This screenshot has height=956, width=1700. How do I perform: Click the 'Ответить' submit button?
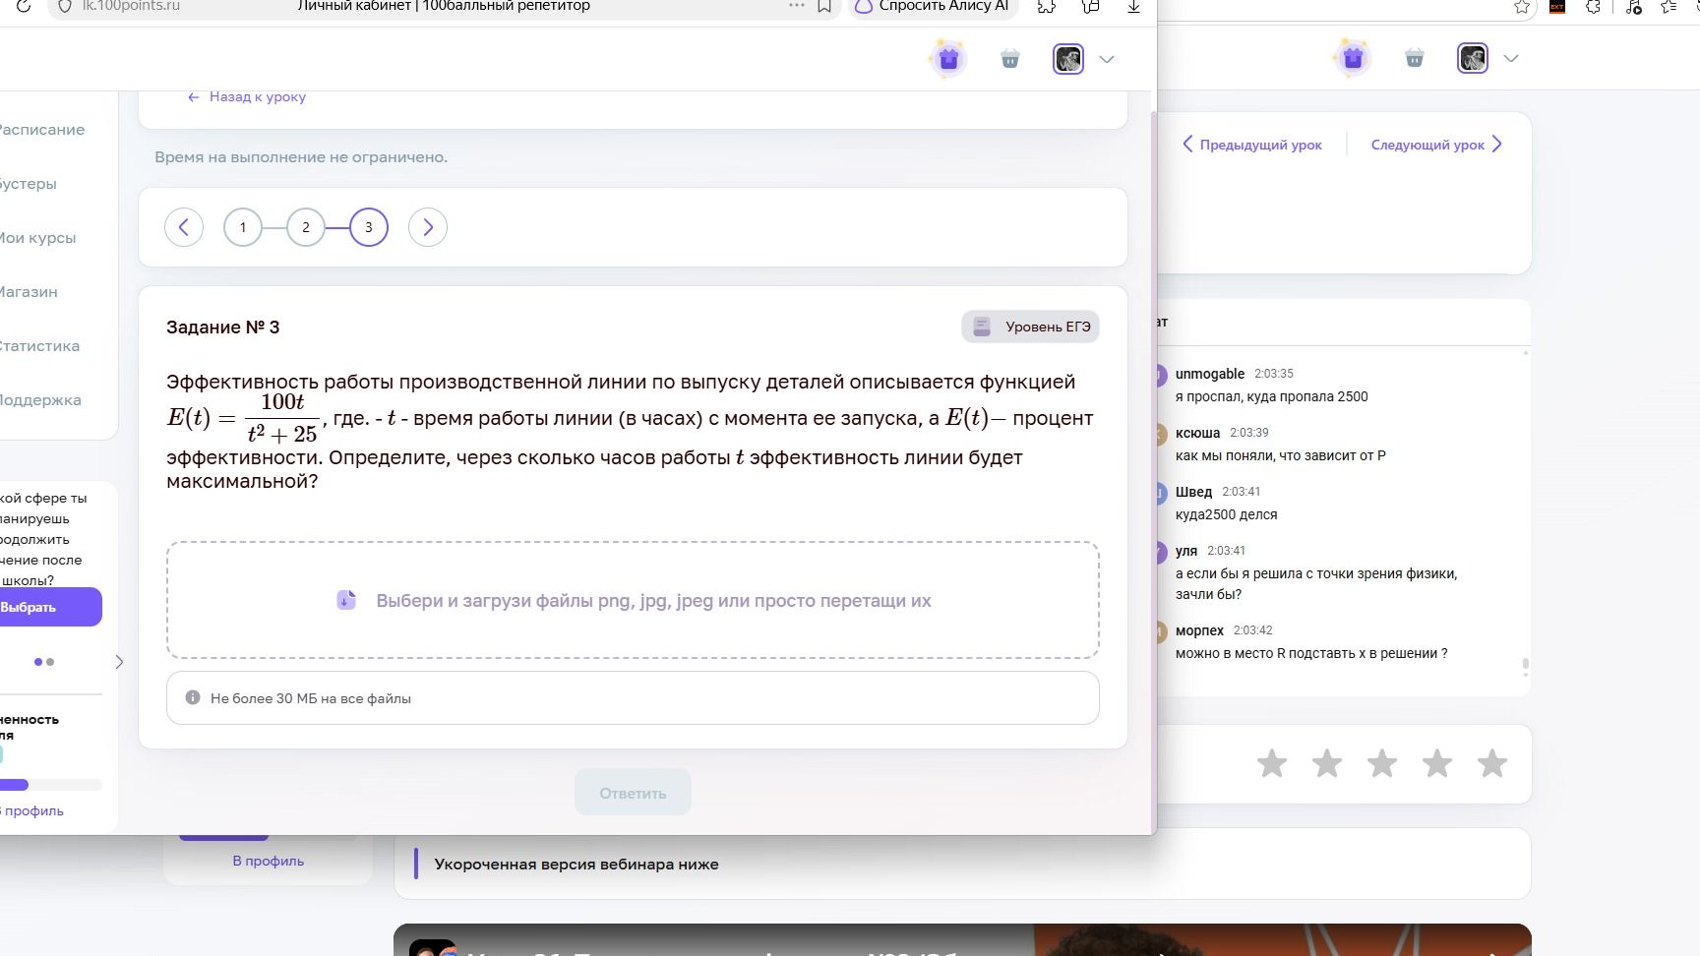click(633, 793)
